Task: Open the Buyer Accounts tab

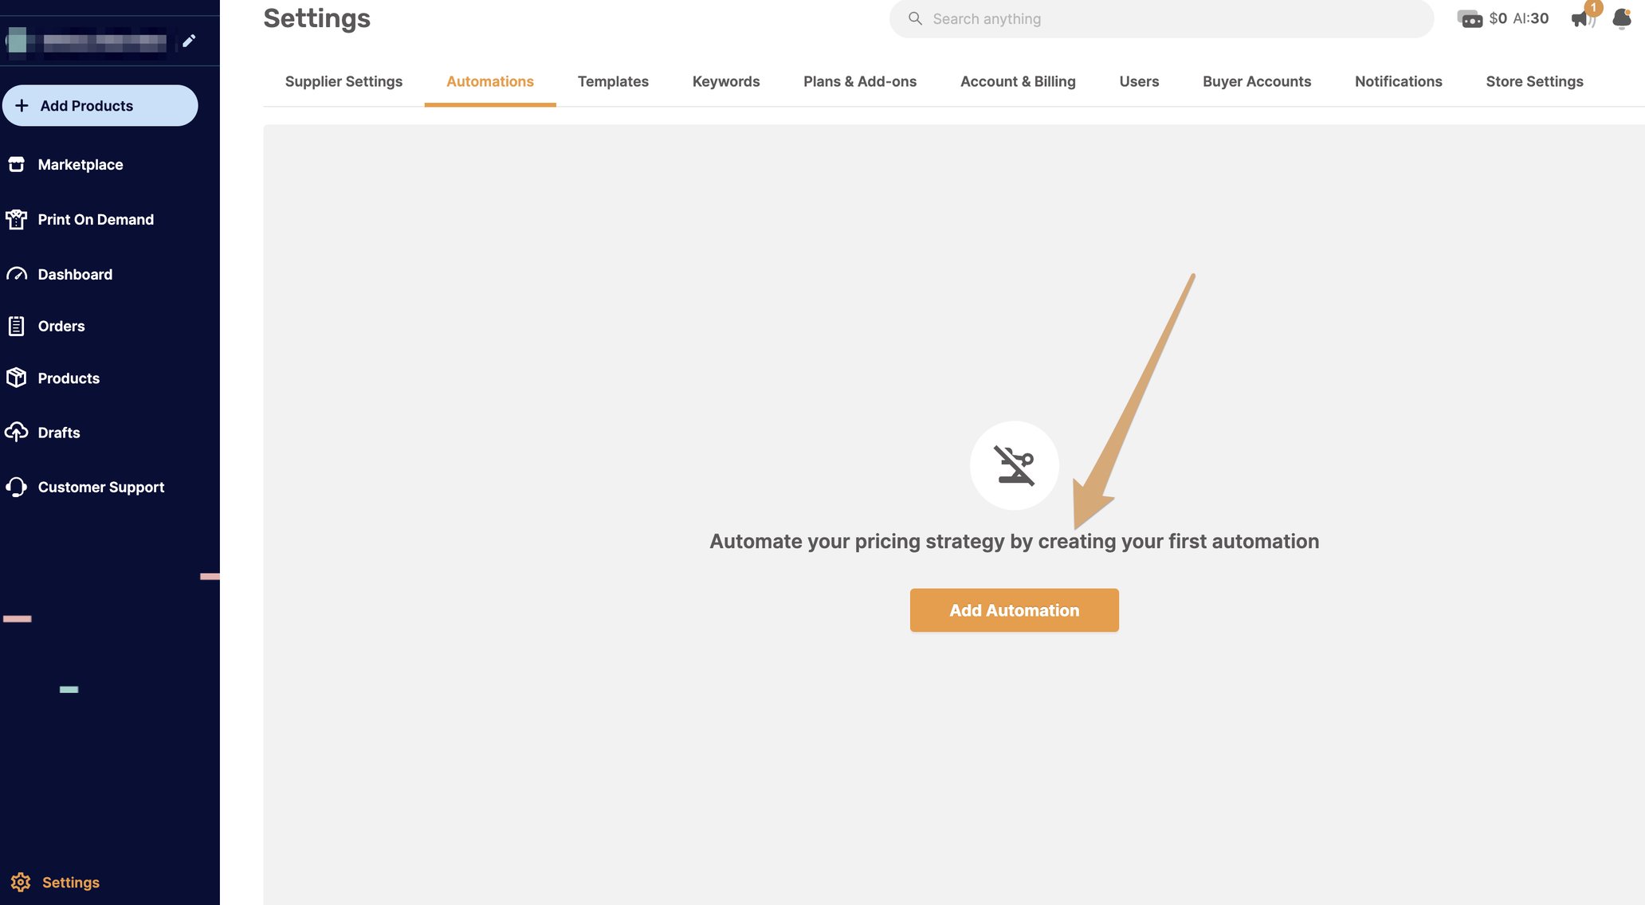Action: point(1256,81)
